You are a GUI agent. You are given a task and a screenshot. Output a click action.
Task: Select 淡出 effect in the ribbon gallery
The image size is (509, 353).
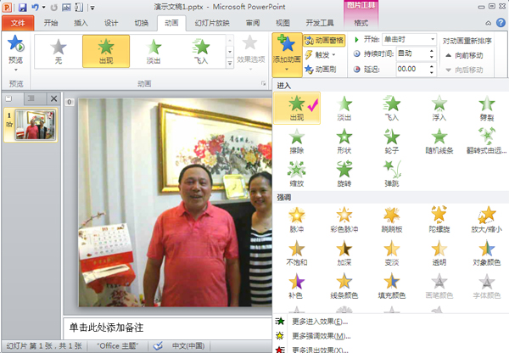point(154,51)
